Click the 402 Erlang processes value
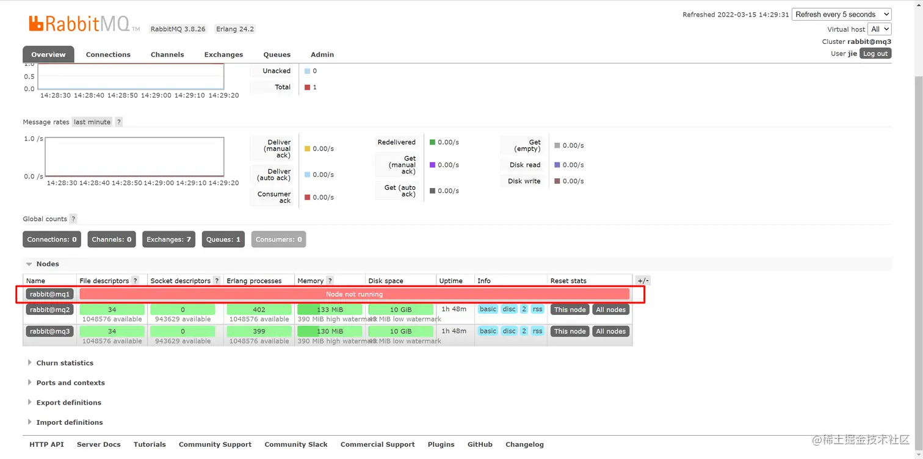Image resolution: width=923 pixels, height=459 pixels. point(259,309)
